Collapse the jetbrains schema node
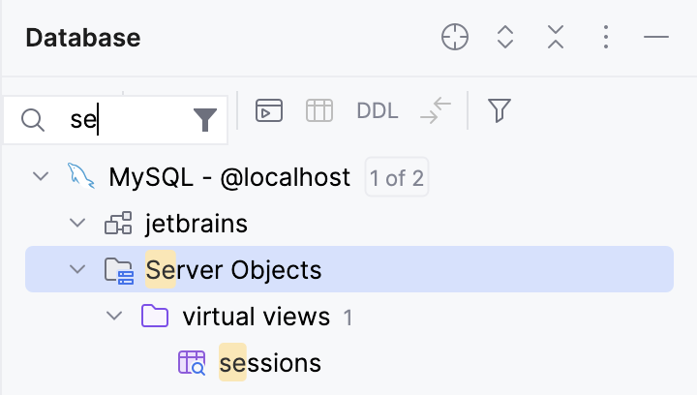Image resolution: width=697 pixels, height=395 pixels. (77, 225)
